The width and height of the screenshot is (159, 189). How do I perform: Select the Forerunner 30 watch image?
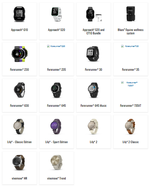pyautogui.click(x=93, y=54)
